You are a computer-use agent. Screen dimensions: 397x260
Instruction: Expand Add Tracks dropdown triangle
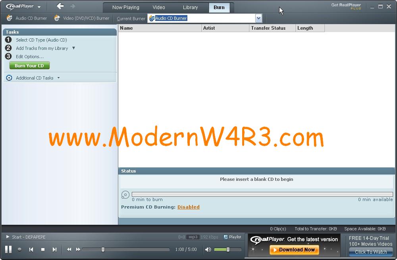click(74, 48)
